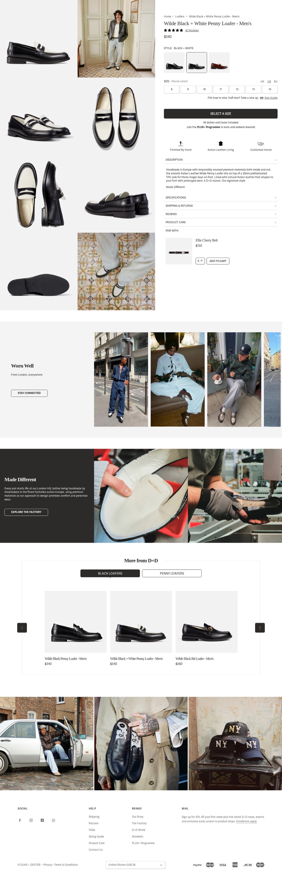Viewport: 282px width, 878px height.
Task: Select shoe size 10
Action: (204, 89)
